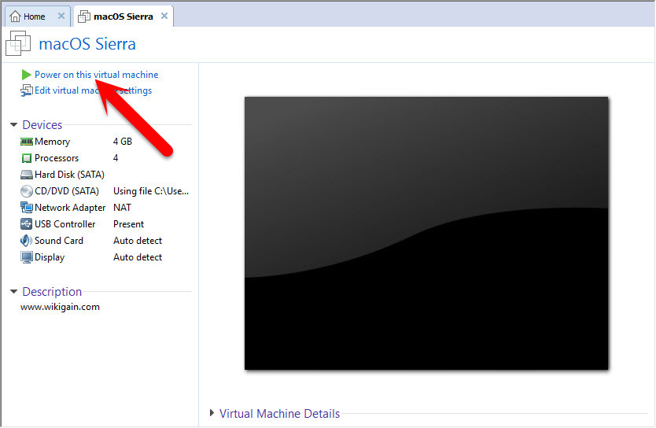
Task: Click the macOS Sierra tab VM icon
Action: pyautogui.click(x=84, y=17)
